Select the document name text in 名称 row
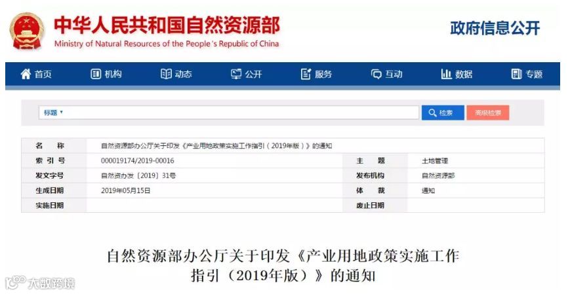 click(x=216, y=146)
